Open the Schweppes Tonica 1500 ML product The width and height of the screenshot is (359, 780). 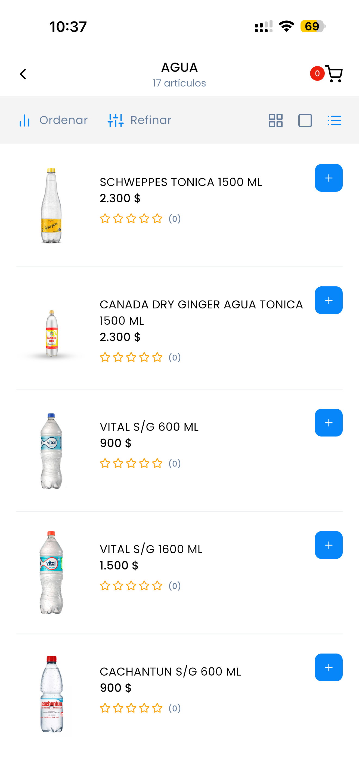181,182
